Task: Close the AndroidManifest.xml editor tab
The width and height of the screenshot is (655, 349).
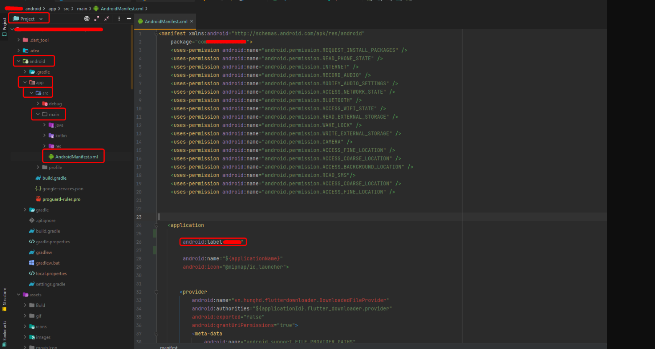Action: (192, 21)
